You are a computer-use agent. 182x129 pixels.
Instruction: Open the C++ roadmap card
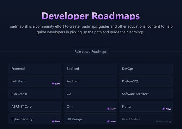point(91,106)
